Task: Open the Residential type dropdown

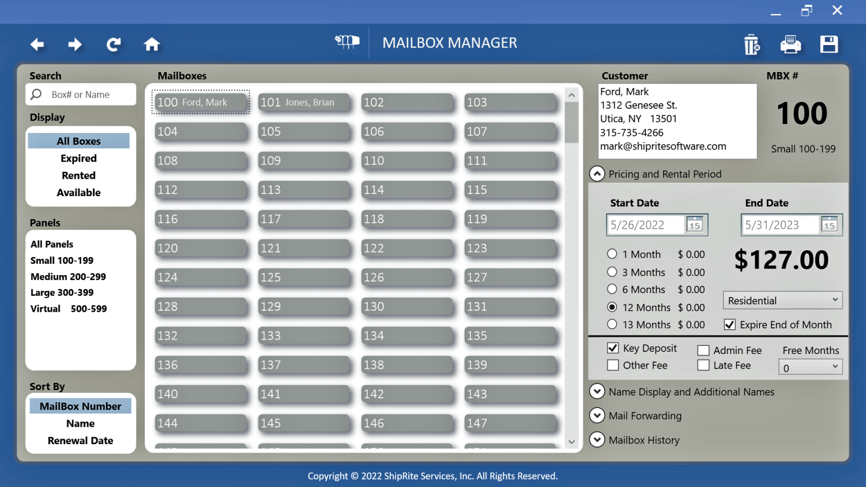Action: [783, 300]
